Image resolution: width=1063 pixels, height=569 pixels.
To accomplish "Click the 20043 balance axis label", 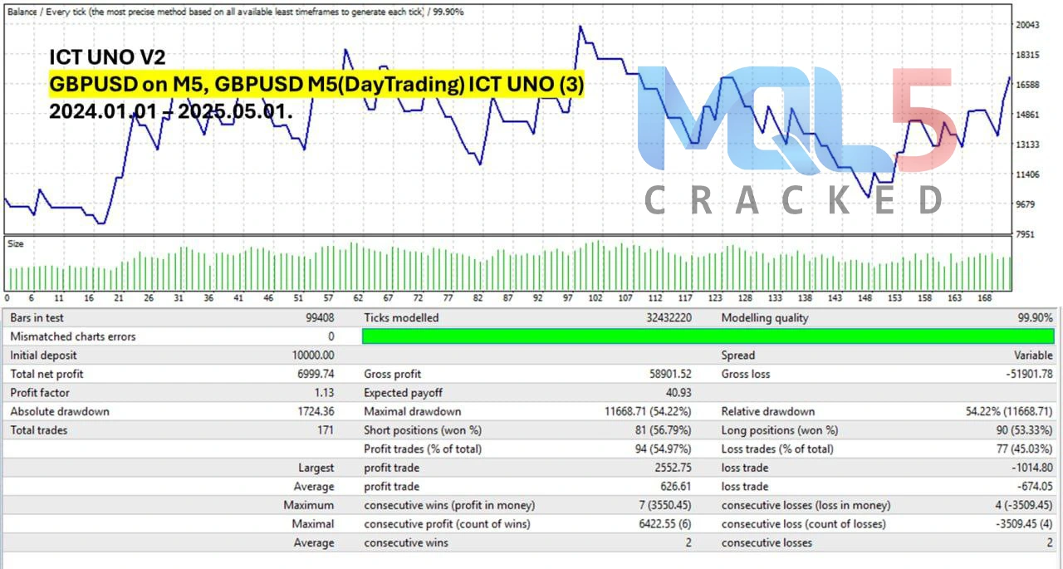I will (1028, 25).
